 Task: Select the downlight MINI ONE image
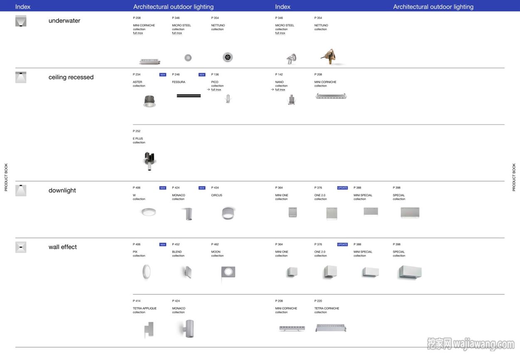pyautogui.click(x=292, y=213)
